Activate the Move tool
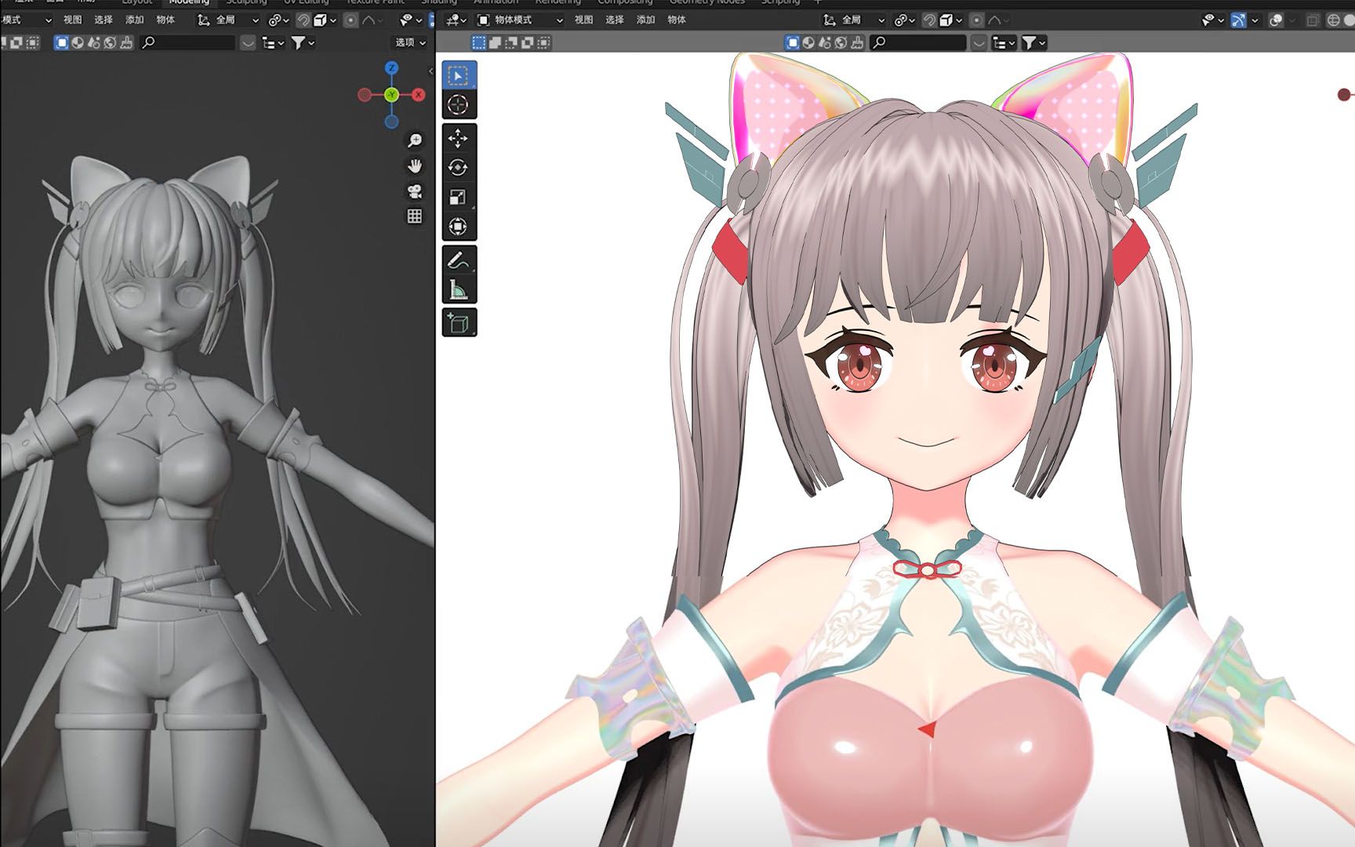Viewport: 1355px width, 847px height. point(458,139)
